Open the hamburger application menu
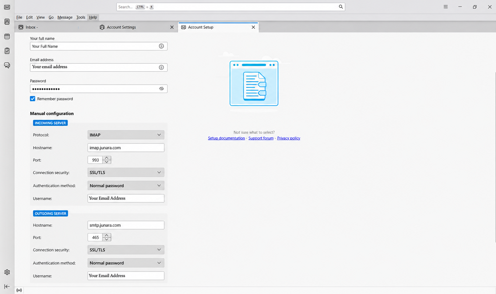This screenshot has height=294, width=496. pyautogui.click(x=445, y=7)
